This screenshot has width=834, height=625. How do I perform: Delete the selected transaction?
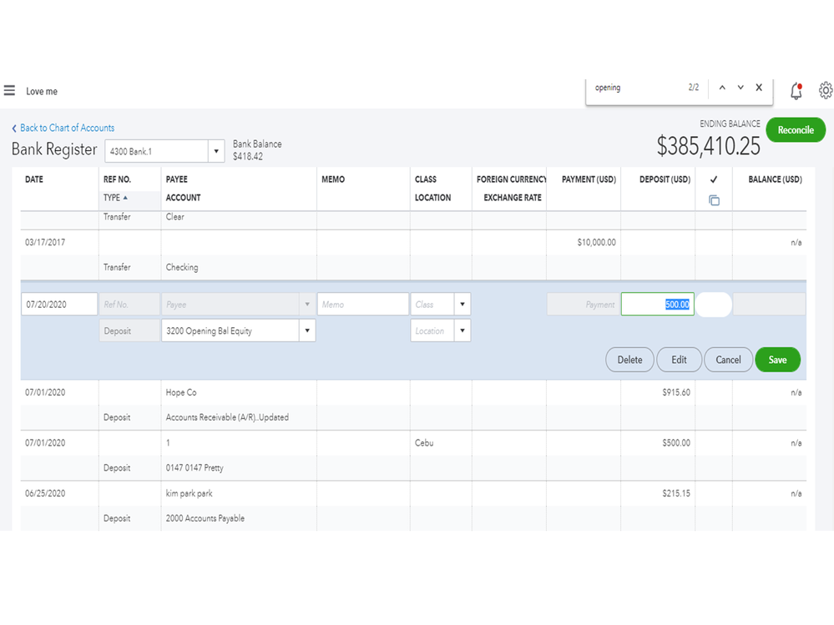click(x=629, y=360)
